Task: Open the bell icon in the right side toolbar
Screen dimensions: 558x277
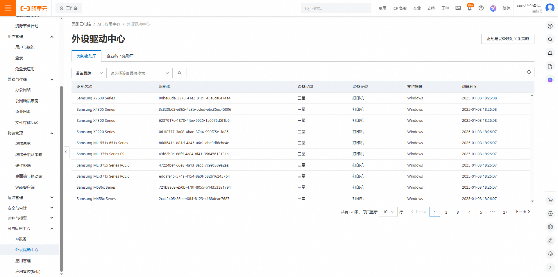Action: [550, 53]
